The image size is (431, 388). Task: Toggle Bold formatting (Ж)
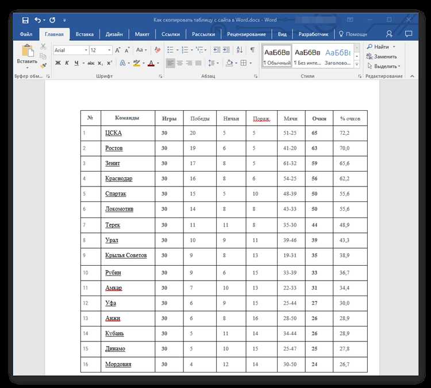(x=57, y=63)
